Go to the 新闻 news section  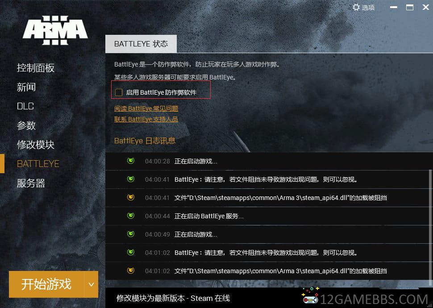(x=26, y=87)
